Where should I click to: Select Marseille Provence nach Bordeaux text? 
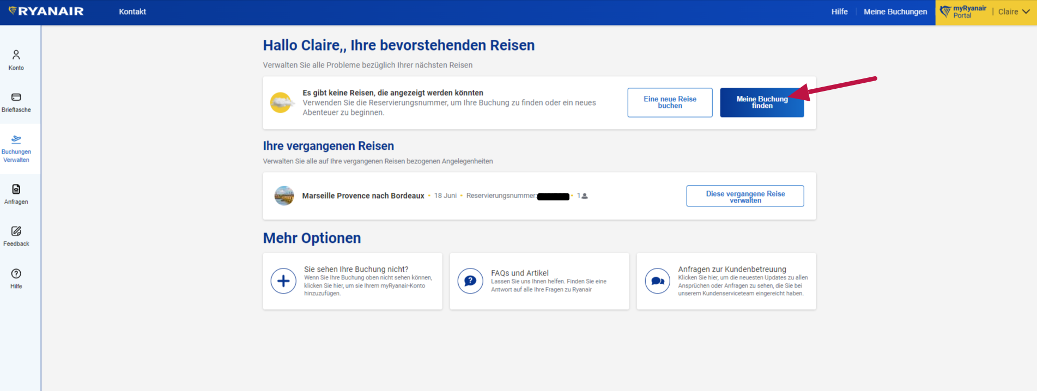point(363,195)
